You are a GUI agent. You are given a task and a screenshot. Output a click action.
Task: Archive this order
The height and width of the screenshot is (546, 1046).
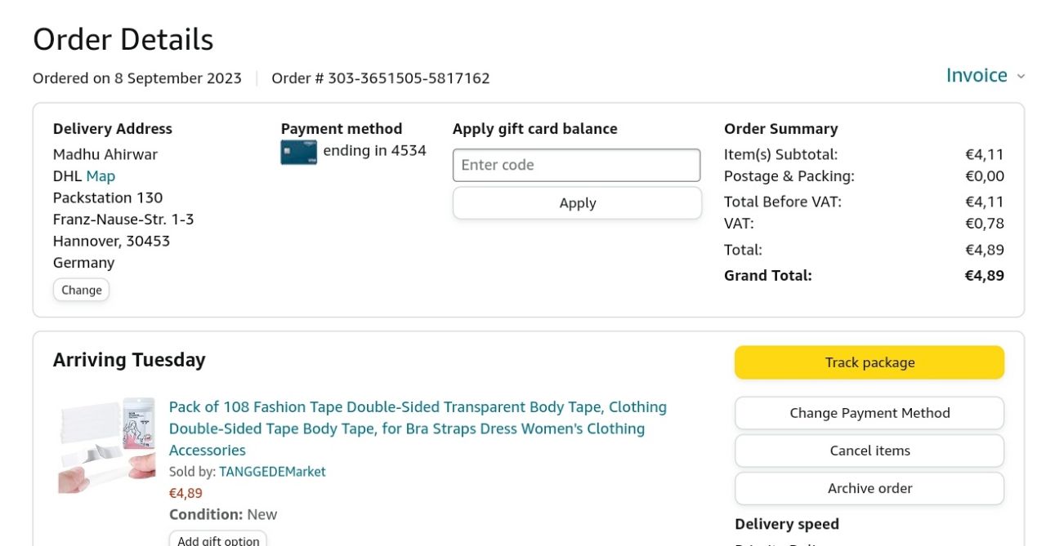(869, 488)
